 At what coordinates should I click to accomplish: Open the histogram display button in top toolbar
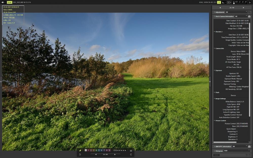pyautogui.click(x=224, y=2)
